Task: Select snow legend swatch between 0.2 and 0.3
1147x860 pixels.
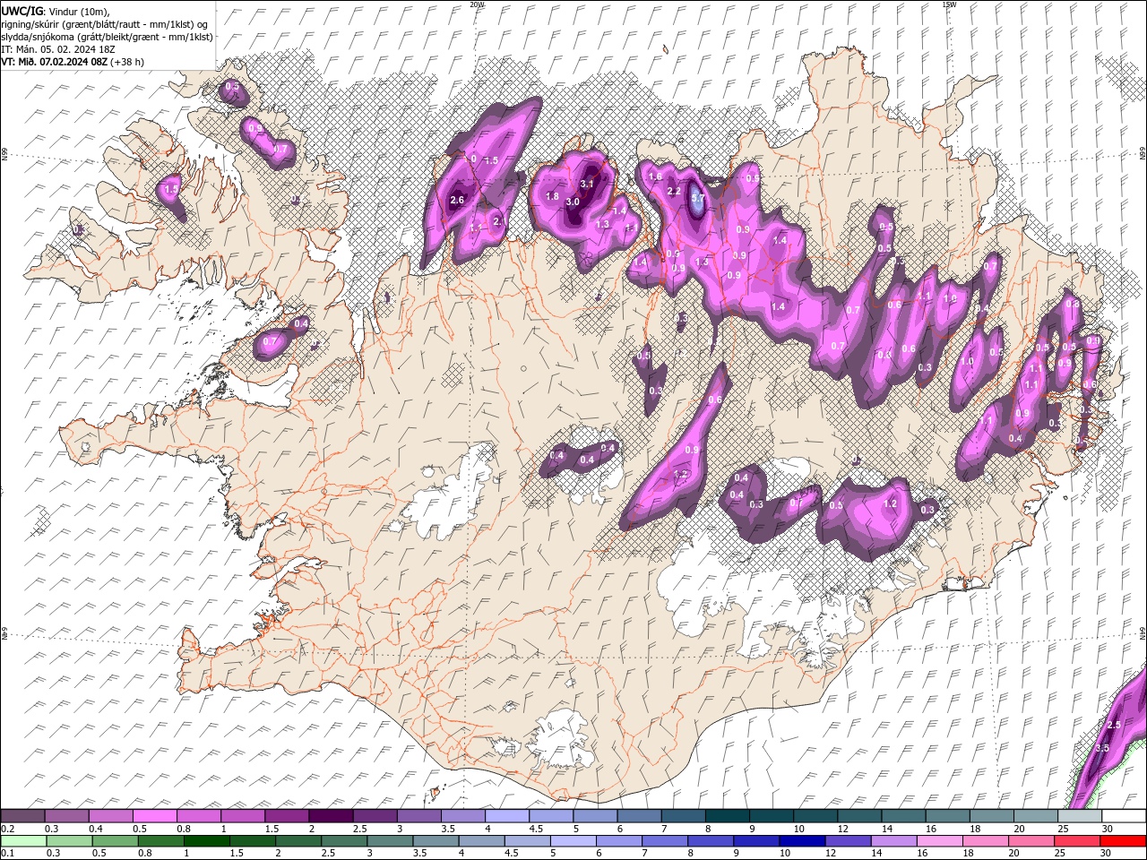Action: coord(22,816)
